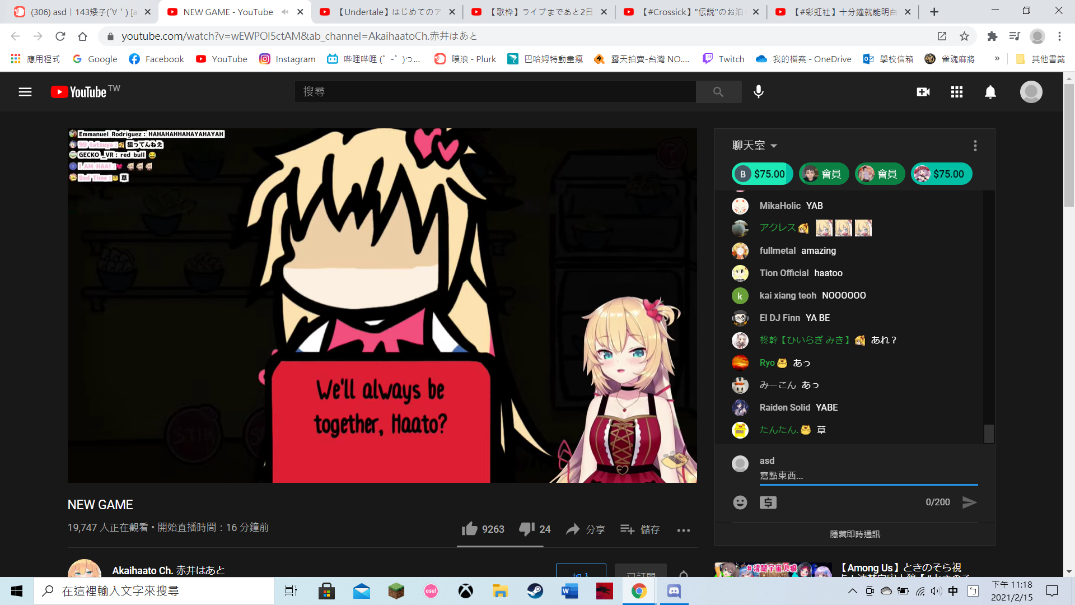Viewport: 1075px width, 605px height.
Task: Open the Windows notification center
Action: coord(1052,591)
